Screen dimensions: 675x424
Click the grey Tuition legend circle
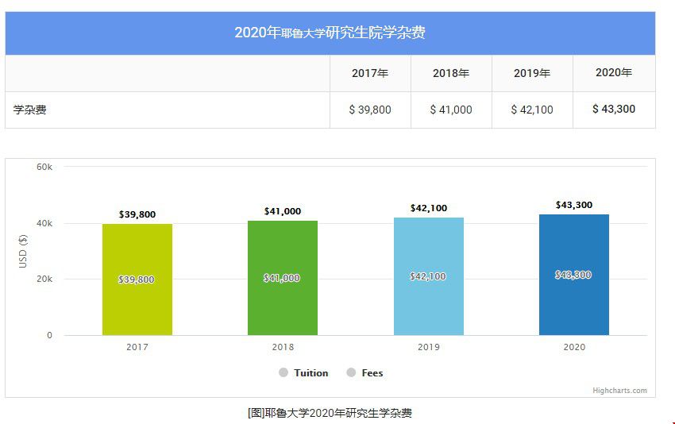pos(283,372)
